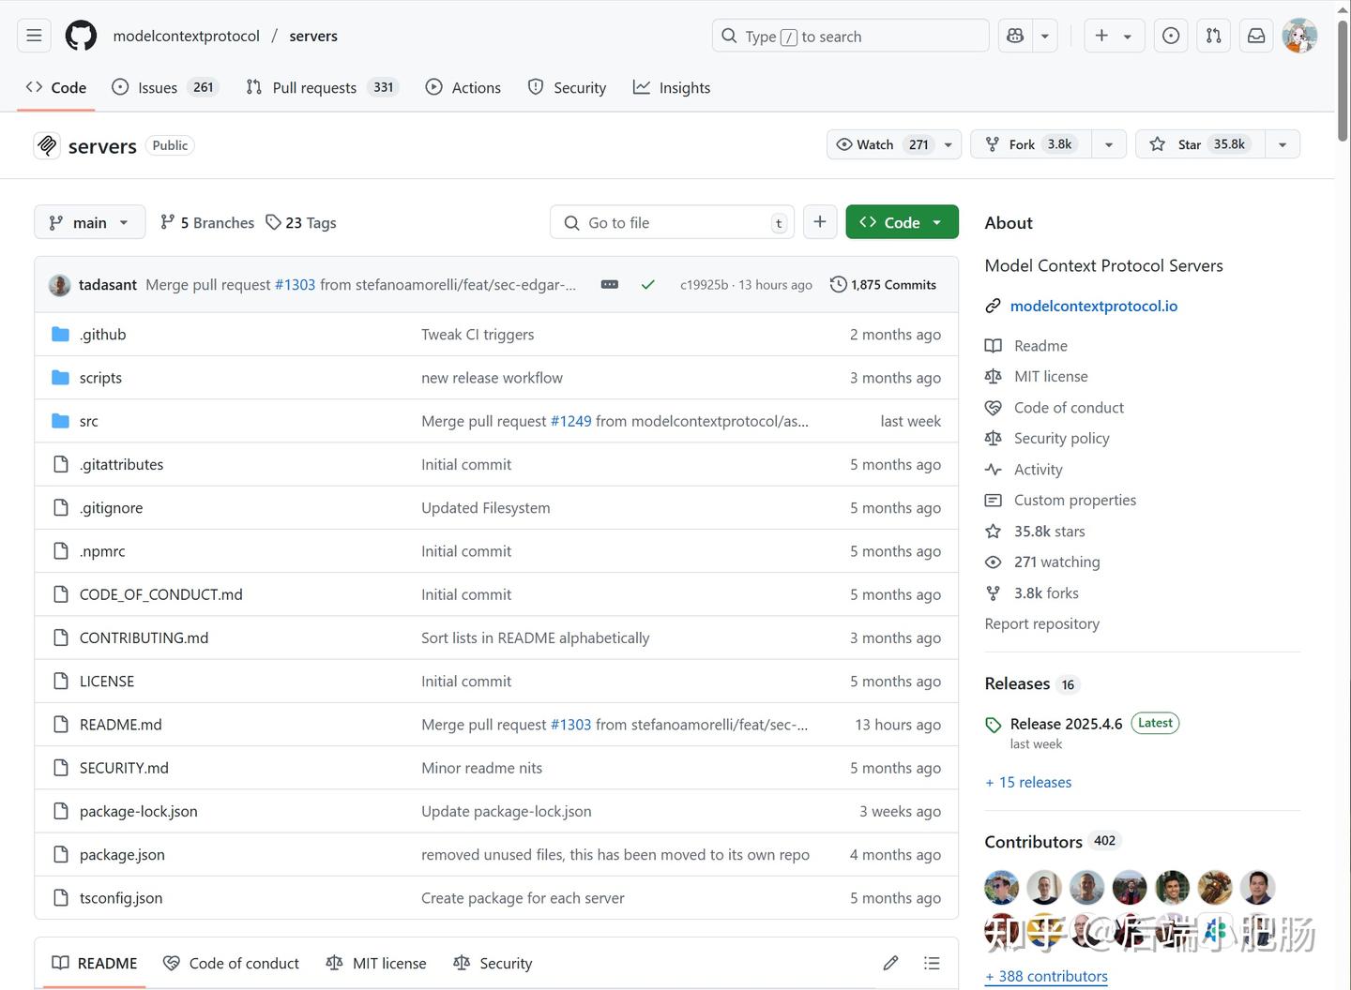Click the Go to file input

tap(673, 222)
